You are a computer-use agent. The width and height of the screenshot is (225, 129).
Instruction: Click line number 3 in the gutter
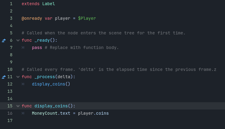pos(11,19)
